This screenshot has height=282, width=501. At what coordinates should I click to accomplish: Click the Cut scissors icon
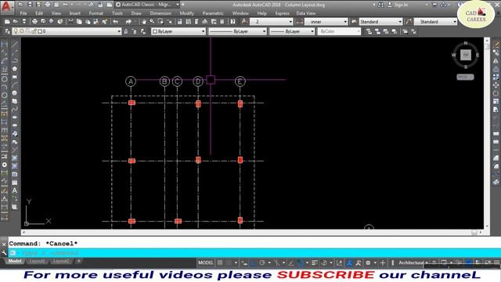coord(70,22)
